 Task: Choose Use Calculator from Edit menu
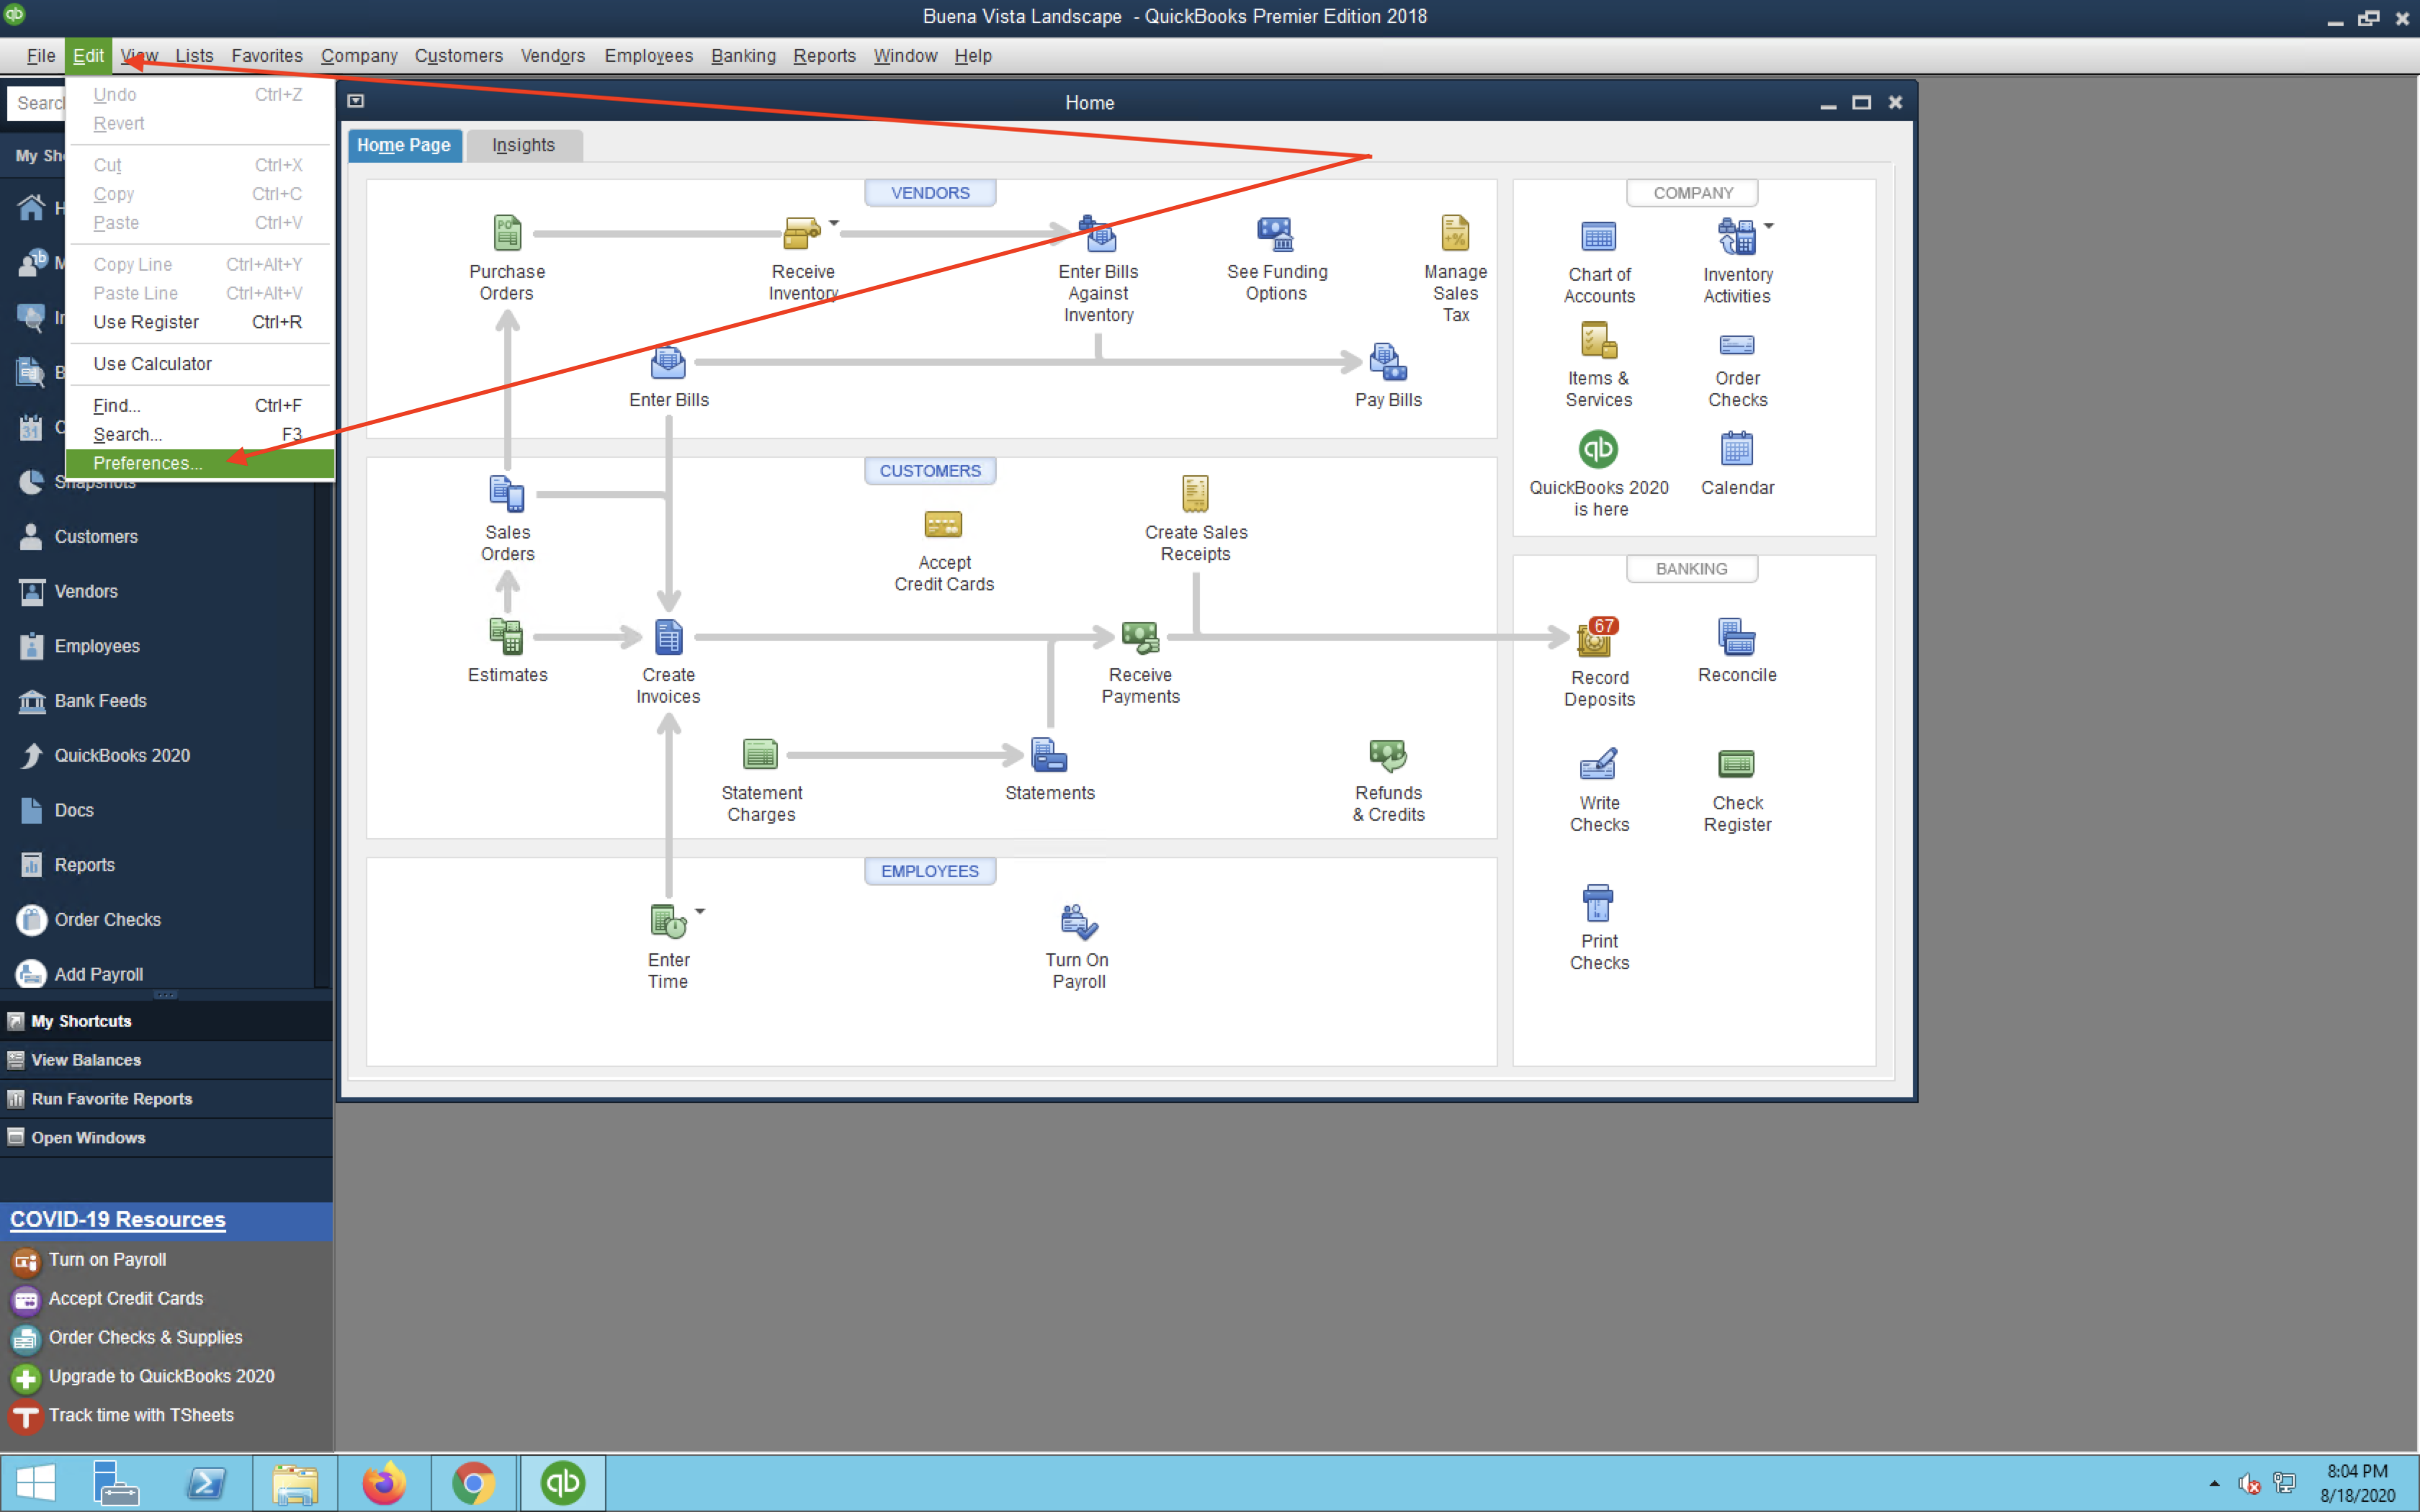click(x=152, y=364)
